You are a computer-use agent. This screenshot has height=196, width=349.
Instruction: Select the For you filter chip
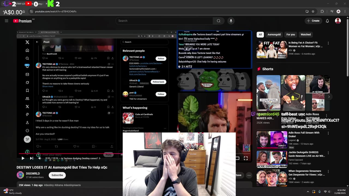coord(291,35)
